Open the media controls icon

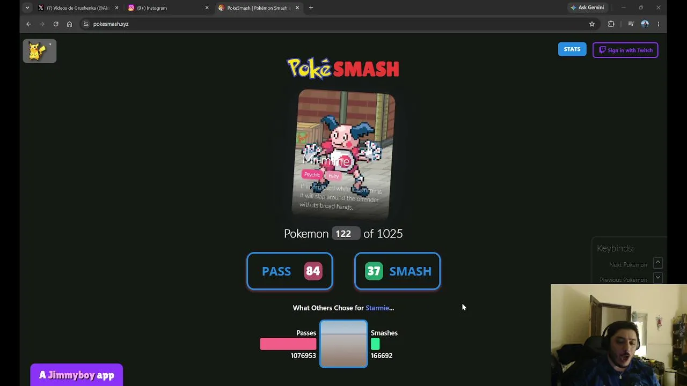631,24
